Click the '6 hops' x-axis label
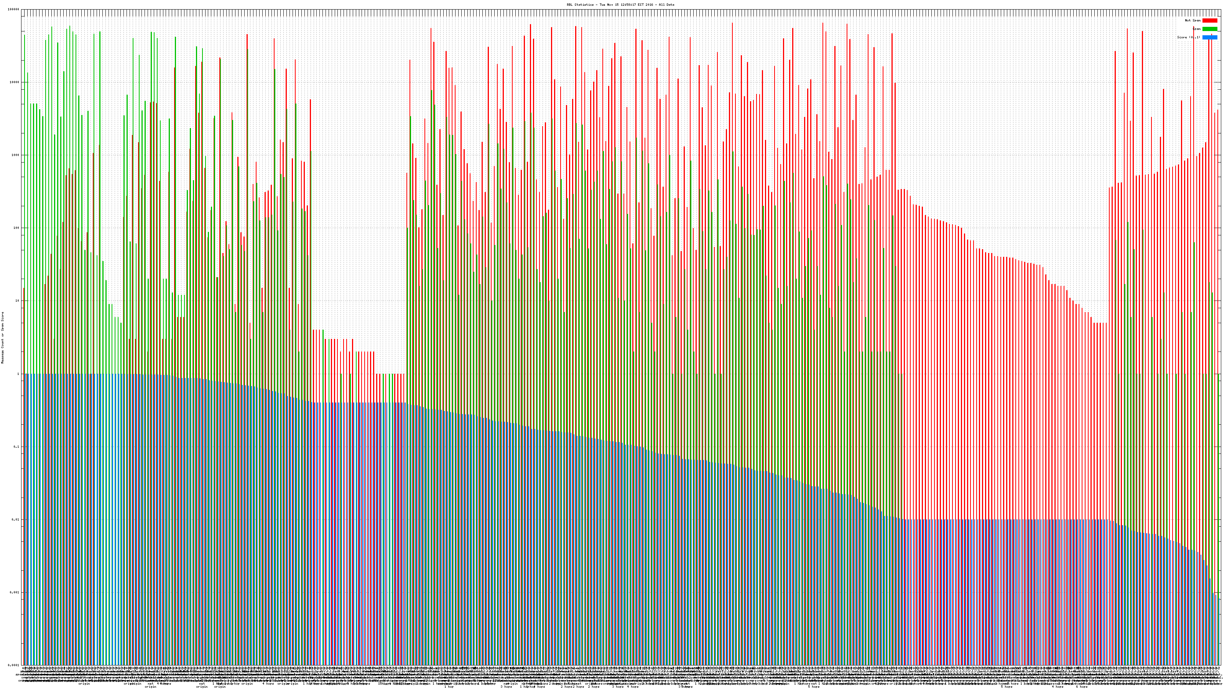 [x=1082, y=687]
